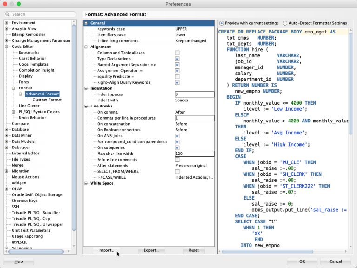
Task: Collapse the Indentation section
Action: click(x=86, y=88)
